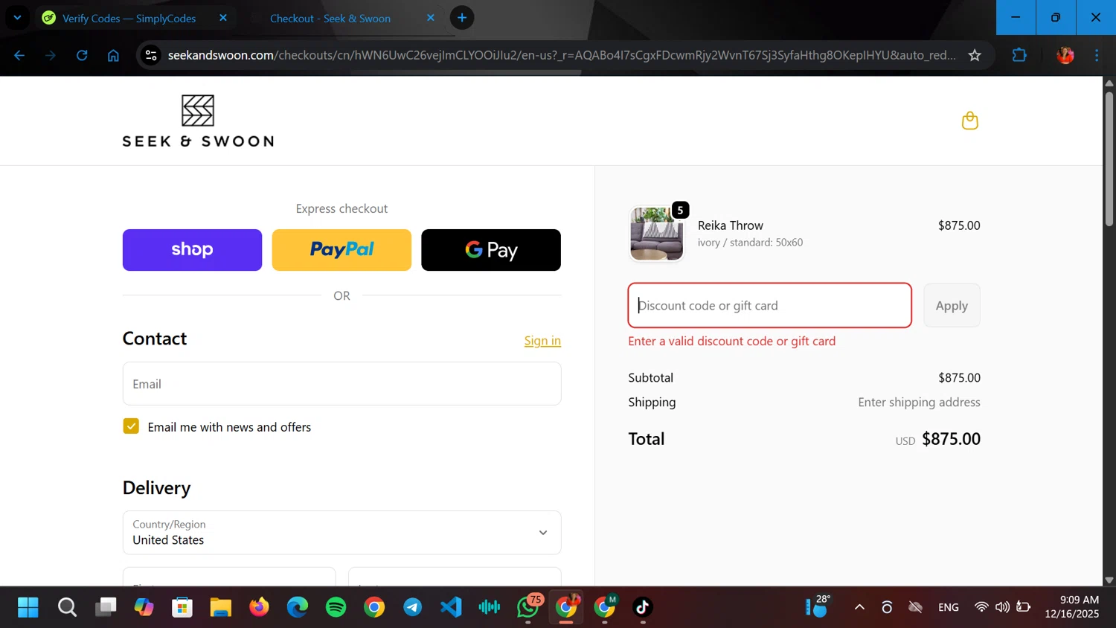Pay with Google Pay

[x=491, y=250]
